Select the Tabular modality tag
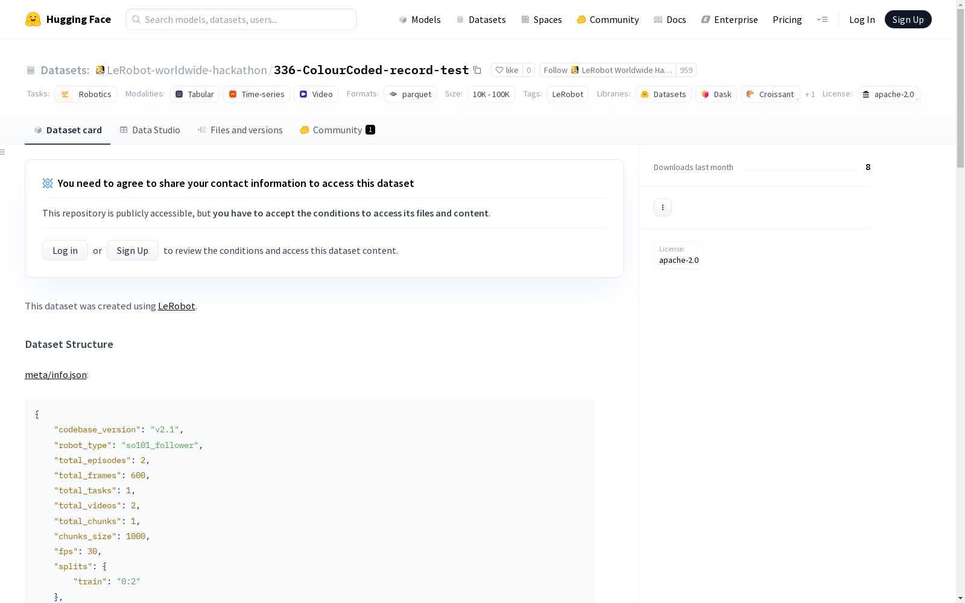The image size is (965, 603). (194, 94)
